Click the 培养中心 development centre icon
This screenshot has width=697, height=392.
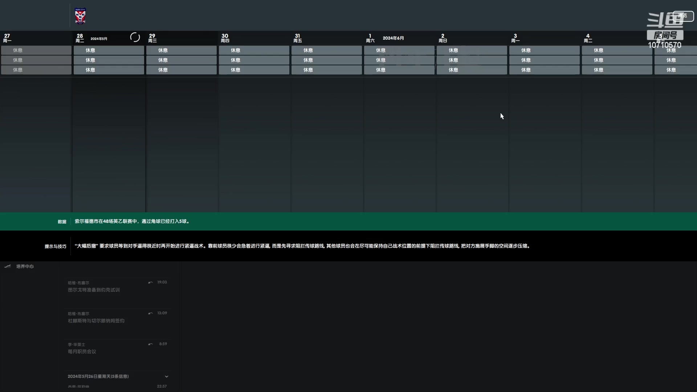(8, 266)
